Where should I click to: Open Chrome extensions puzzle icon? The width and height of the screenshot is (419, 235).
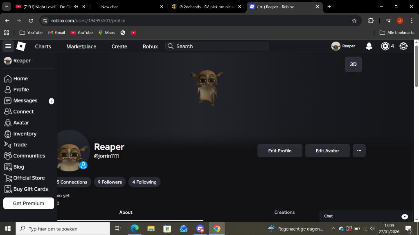pos(371,20)
